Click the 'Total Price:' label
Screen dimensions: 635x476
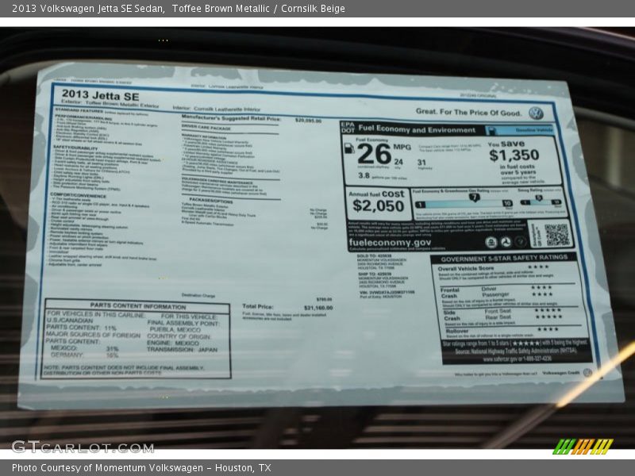pyautogui.click(x=258, y=306)
